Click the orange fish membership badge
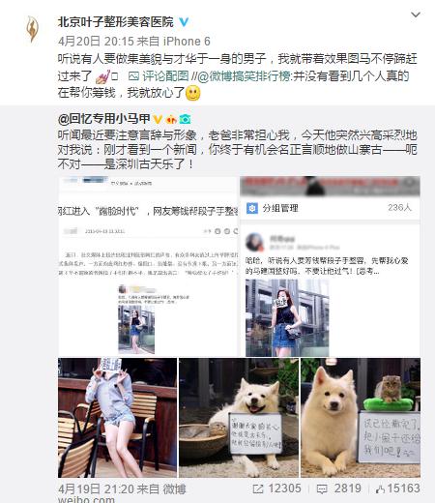The width and height of the screenshot is (435, 503). coord(171,120)
